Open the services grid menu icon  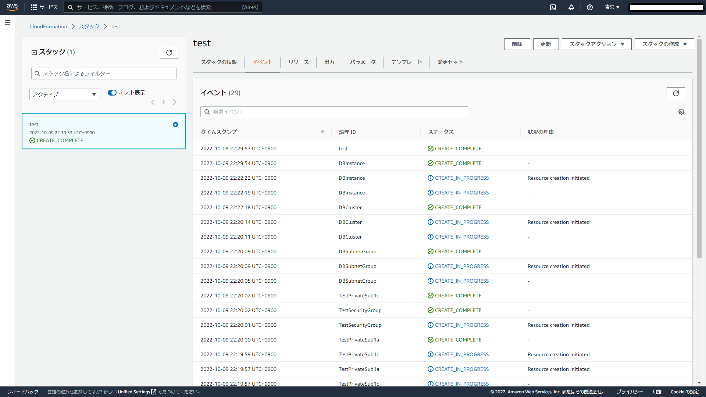[x=34, y=7]
